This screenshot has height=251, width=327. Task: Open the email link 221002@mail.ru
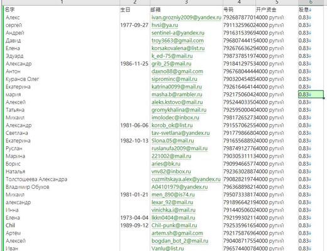coord(172,156)
